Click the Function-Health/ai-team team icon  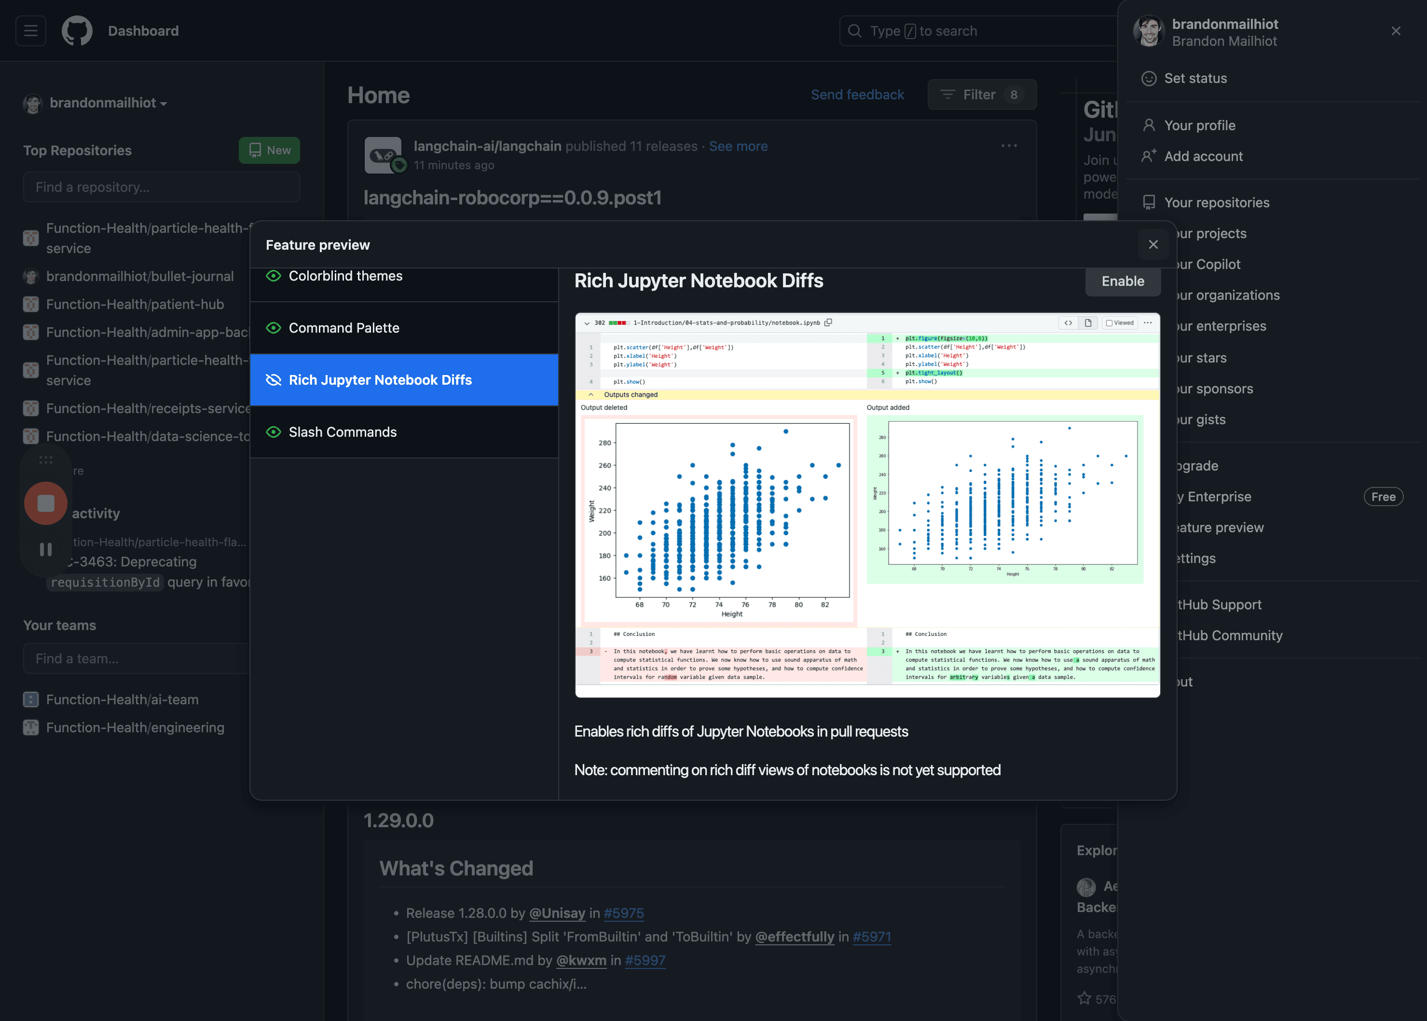[x=31, y=700]
